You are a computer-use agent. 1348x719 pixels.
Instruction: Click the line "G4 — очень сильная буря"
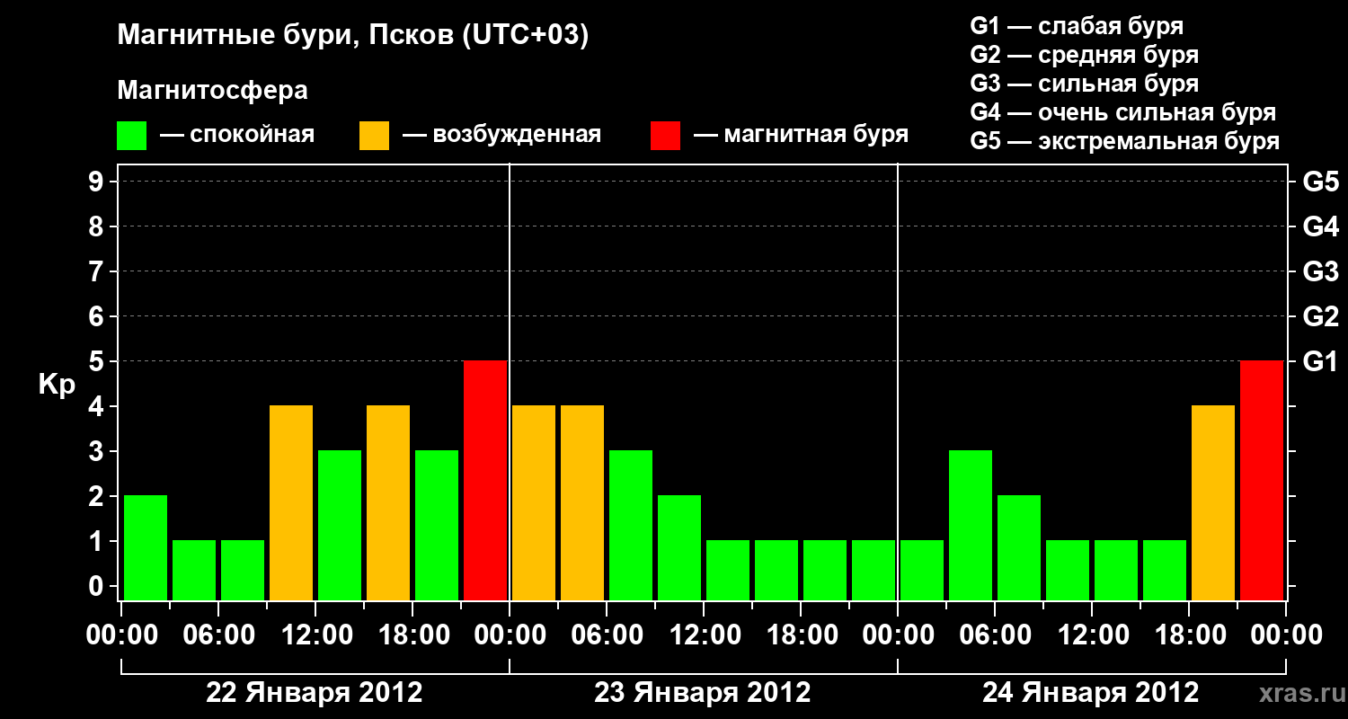[1123, 112]
